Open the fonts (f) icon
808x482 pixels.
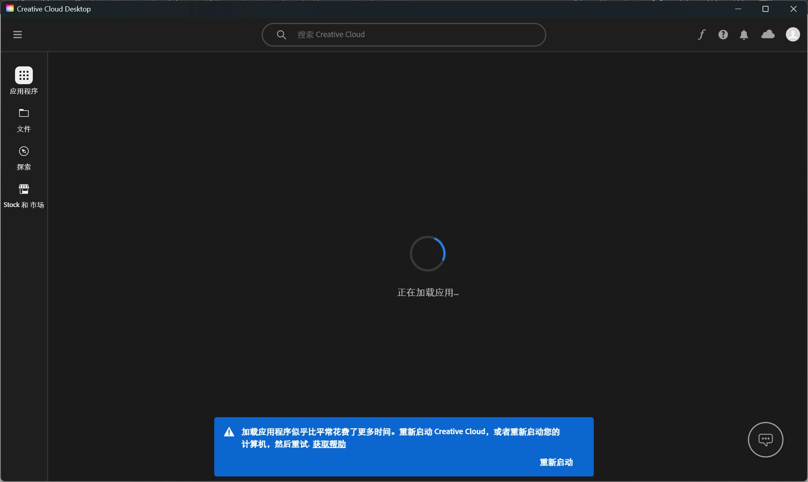pos(701,35)
